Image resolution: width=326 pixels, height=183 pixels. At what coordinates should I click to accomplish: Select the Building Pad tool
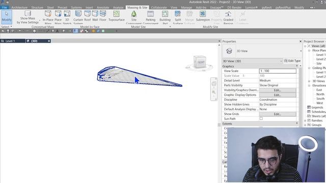pyautogui.click(x=165, y=17)
